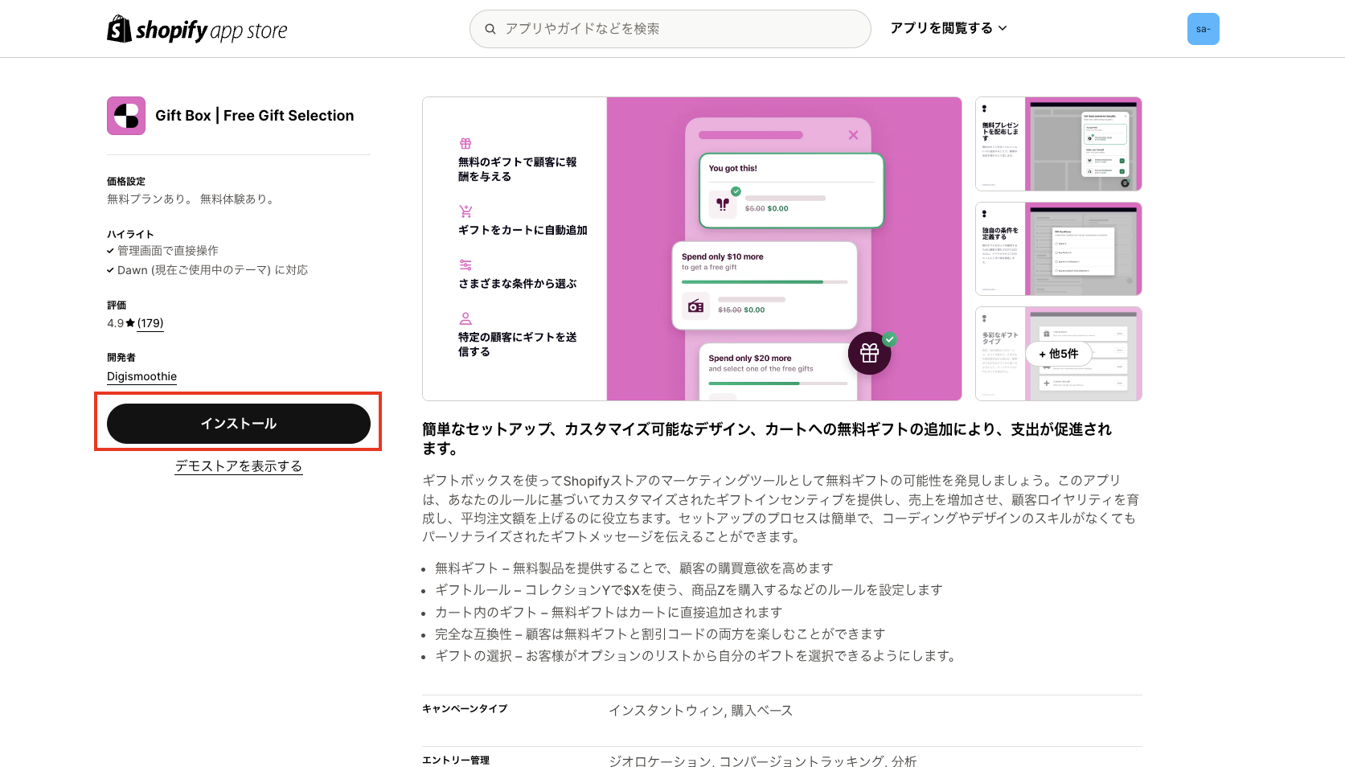Click the sa- user avatar
1345x767 pixels.
coord(1203,28)
